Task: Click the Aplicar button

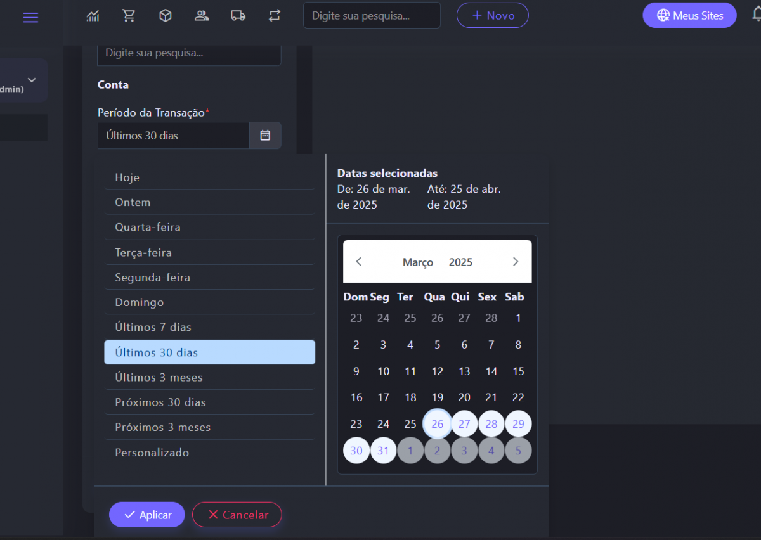Action: tap(146, 515)
